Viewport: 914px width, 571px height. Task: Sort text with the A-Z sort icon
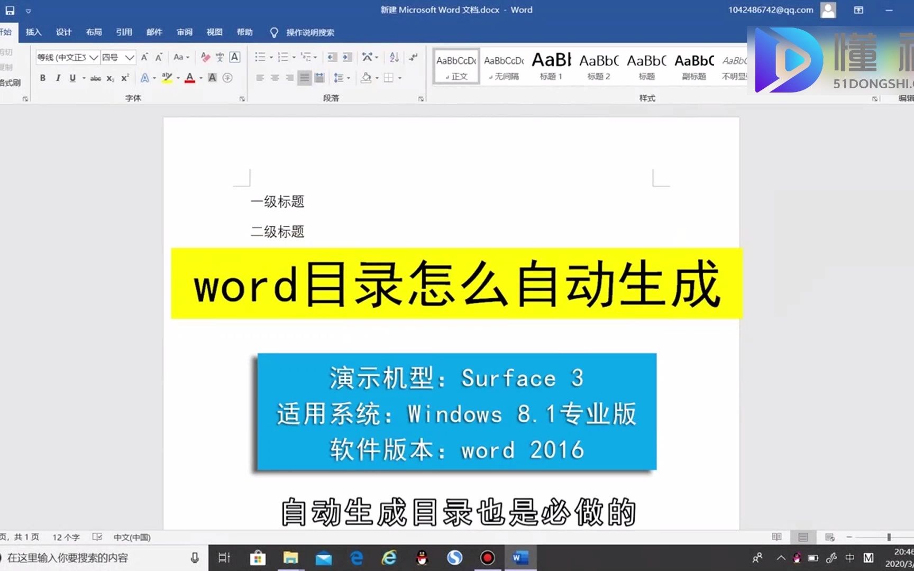pyautogui.click(x=394, y=57)
